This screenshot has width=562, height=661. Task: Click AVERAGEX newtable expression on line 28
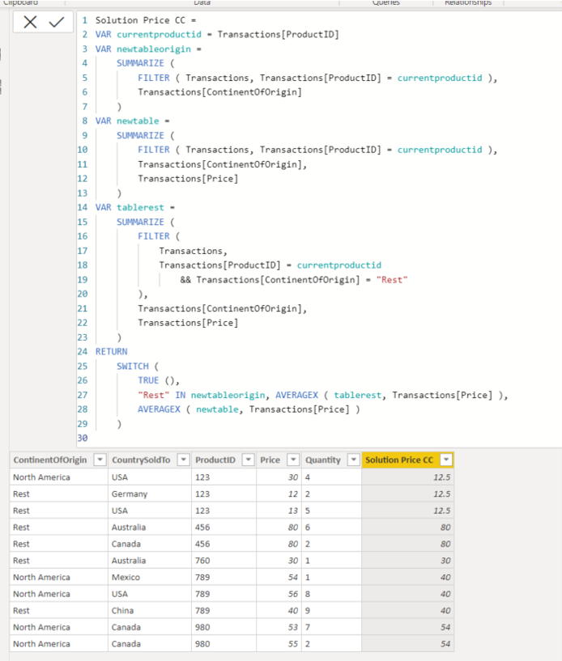click(249, 409)
